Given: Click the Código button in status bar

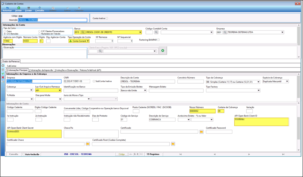Looking at the screenshot, I should point(122,154).
